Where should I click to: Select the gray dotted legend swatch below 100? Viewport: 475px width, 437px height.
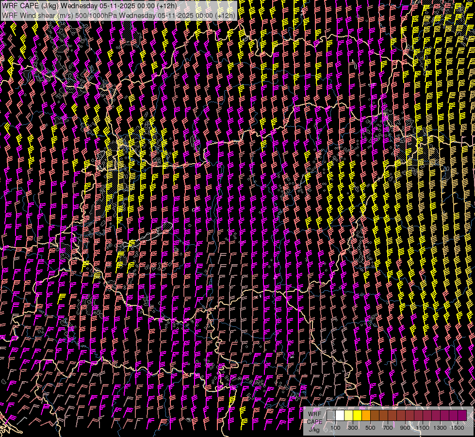tap(331, 415)
